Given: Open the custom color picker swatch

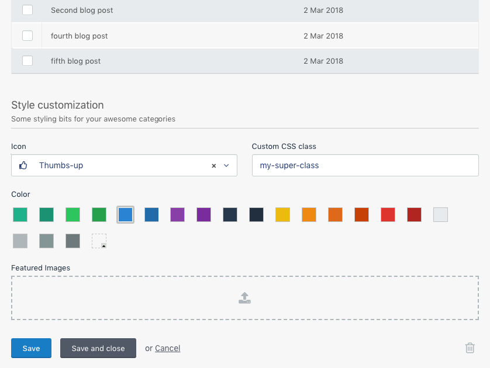Looking at the screenshot, I should (99, 241).
